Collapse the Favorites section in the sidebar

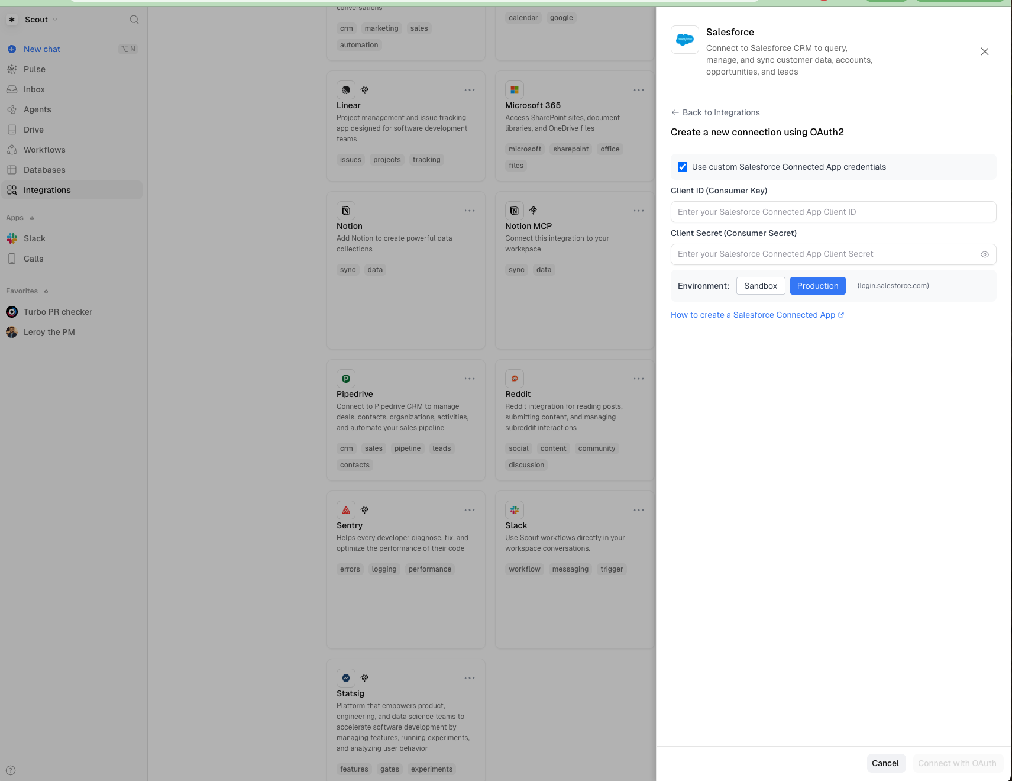(46, 291)
